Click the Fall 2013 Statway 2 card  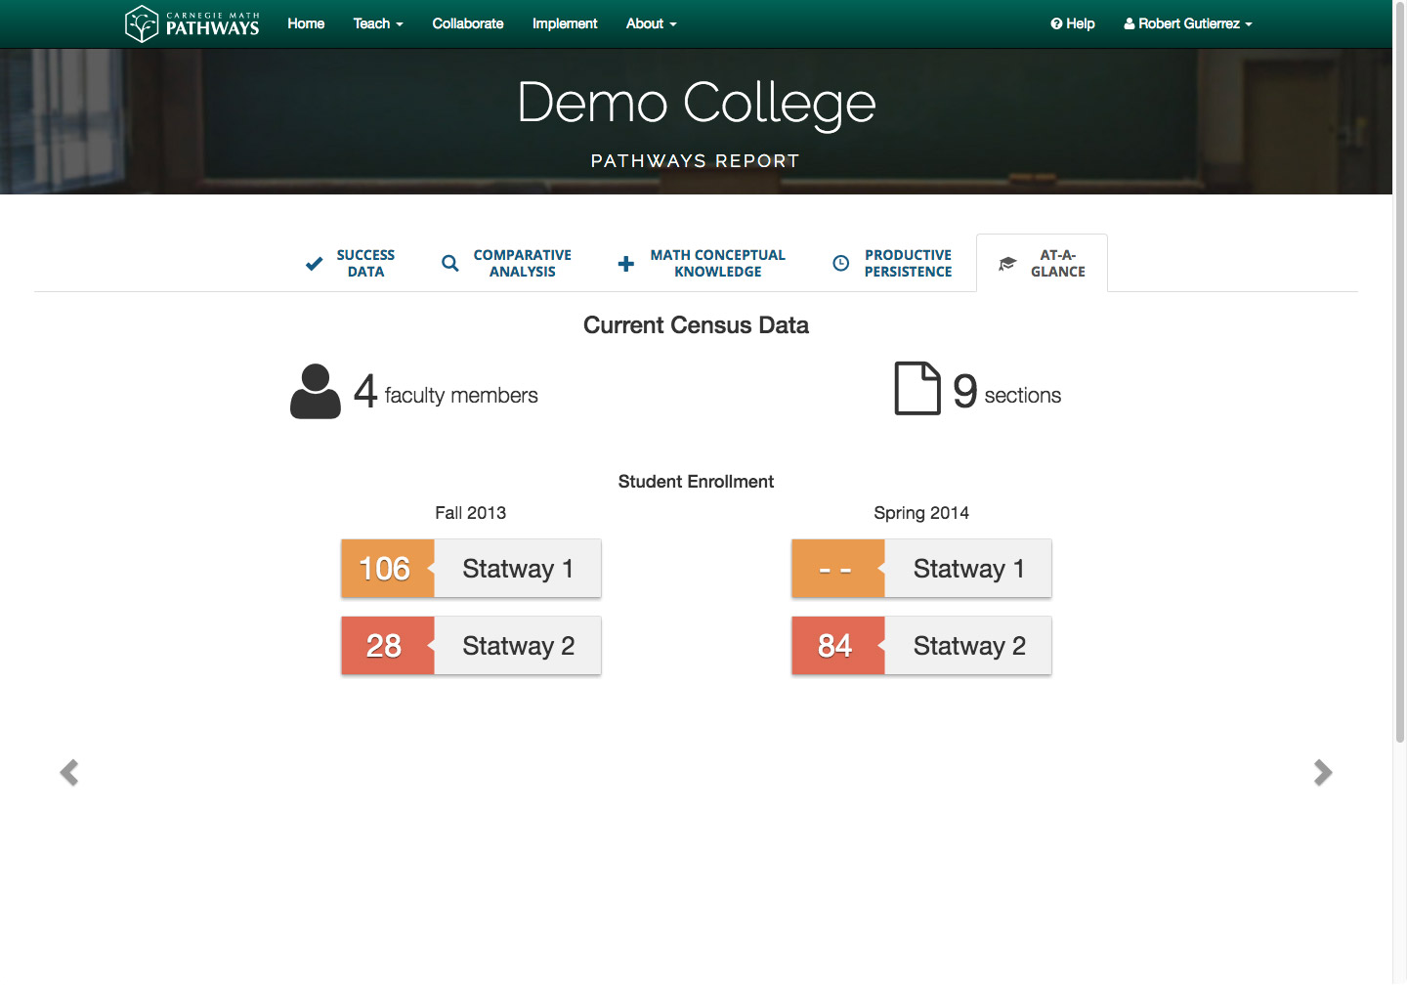(471, 645)
